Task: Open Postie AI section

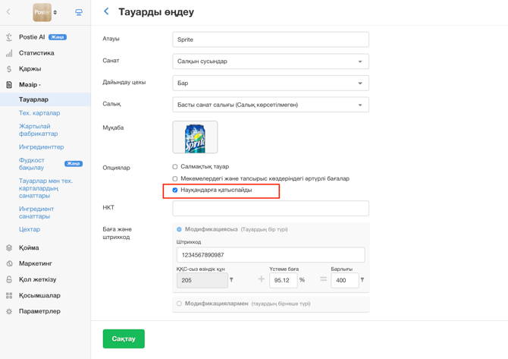Action: (32, 37)
